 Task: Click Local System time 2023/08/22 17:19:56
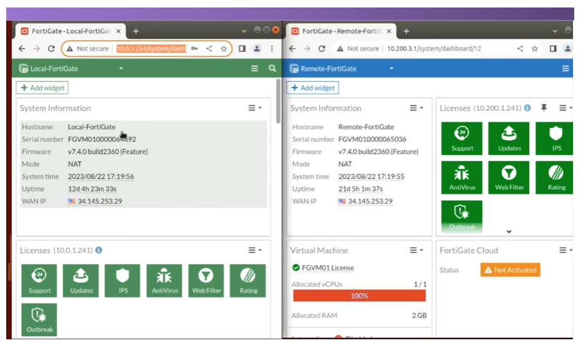click(101, 177)
